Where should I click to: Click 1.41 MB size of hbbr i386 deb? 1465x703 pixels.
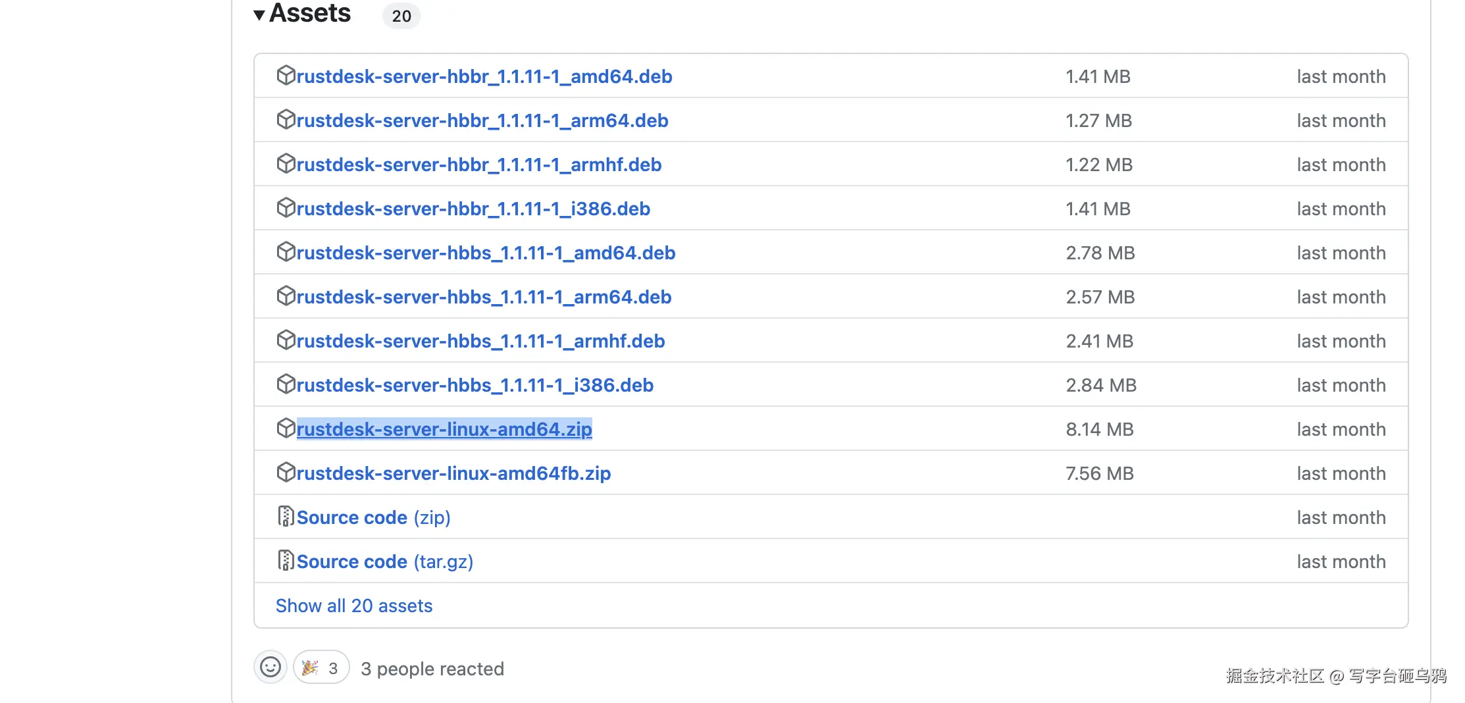coord(1098,209)
